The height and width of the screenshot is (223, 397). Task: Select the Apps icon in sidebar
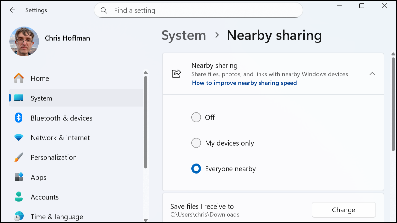[x=19, y=177]
